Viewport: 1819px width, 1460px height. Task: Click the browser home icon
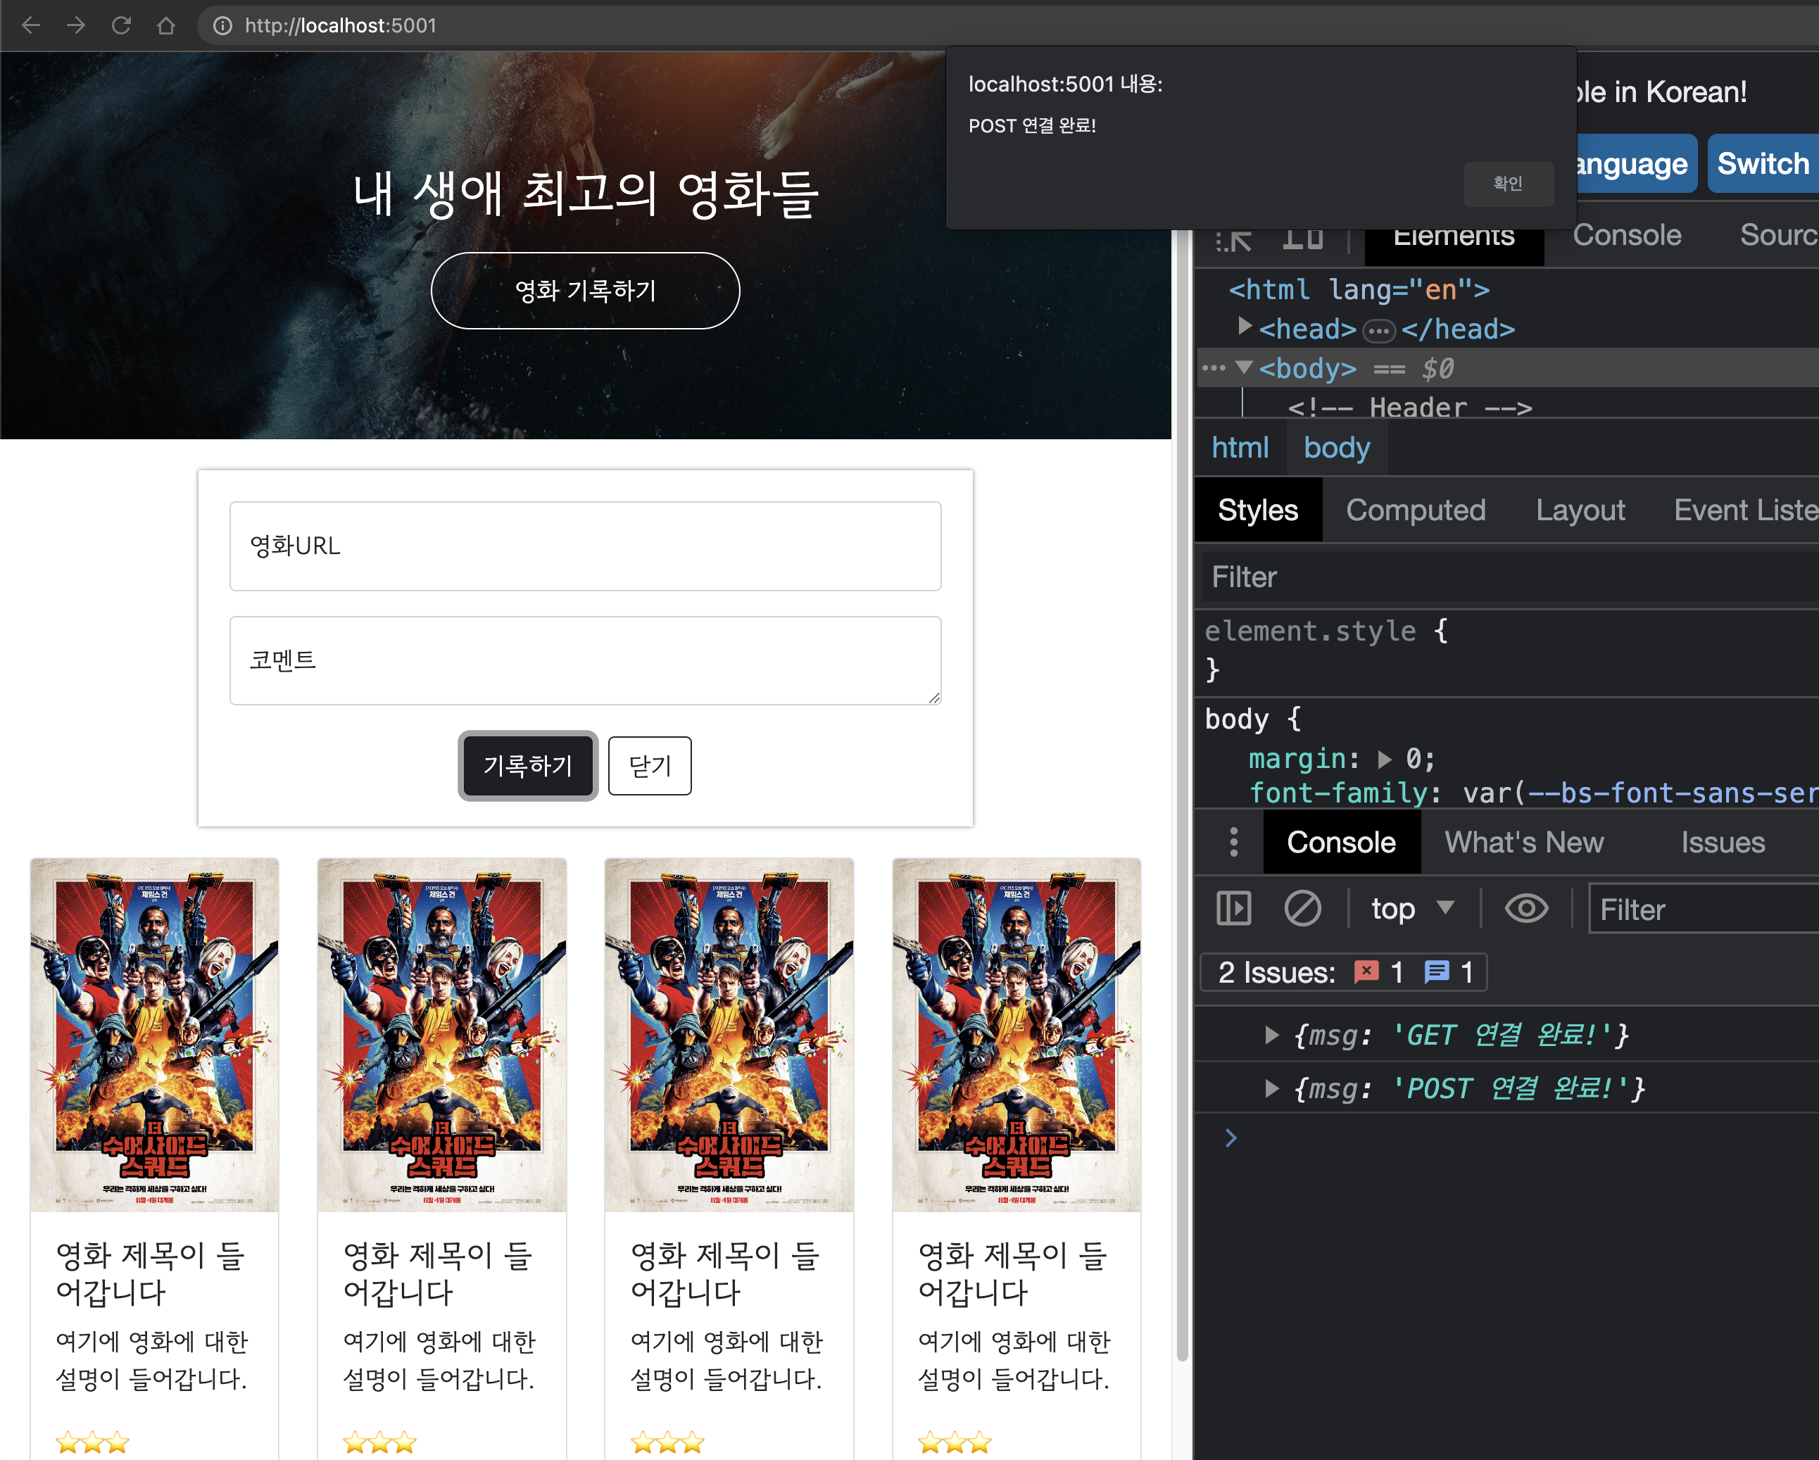[x=165, y=25]
